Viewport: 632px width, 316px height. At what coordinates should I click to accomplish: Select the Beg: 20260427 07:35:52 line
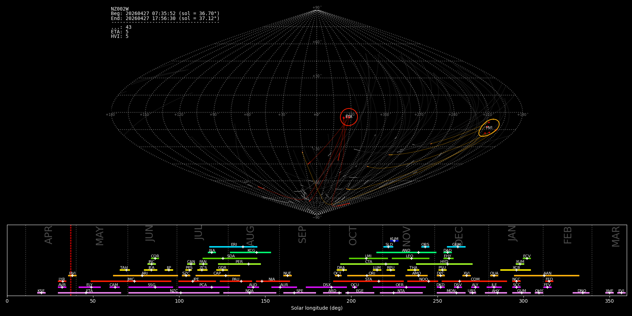click(165, 14)
